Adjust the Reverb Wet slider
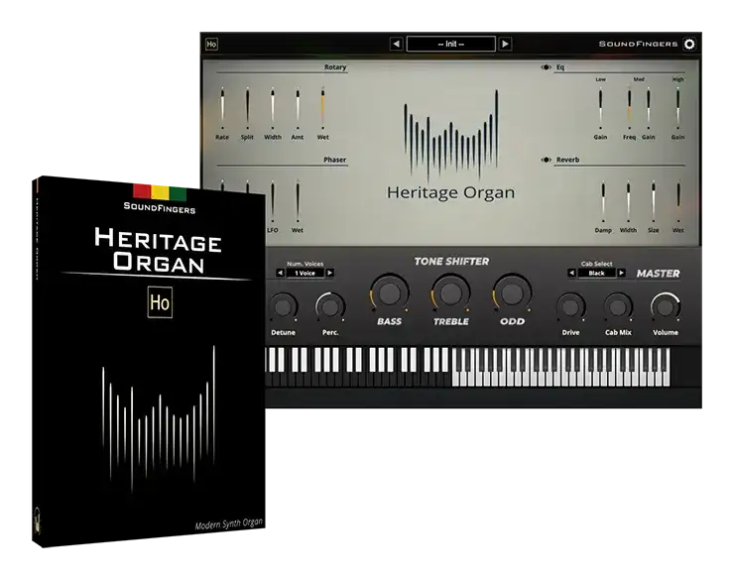734x580 pixels. (678, 201)
